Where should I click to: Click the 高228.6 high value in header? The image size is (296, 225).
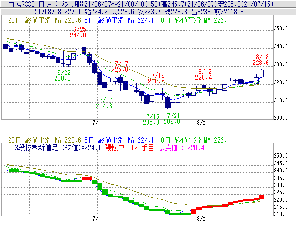point(123,12)
